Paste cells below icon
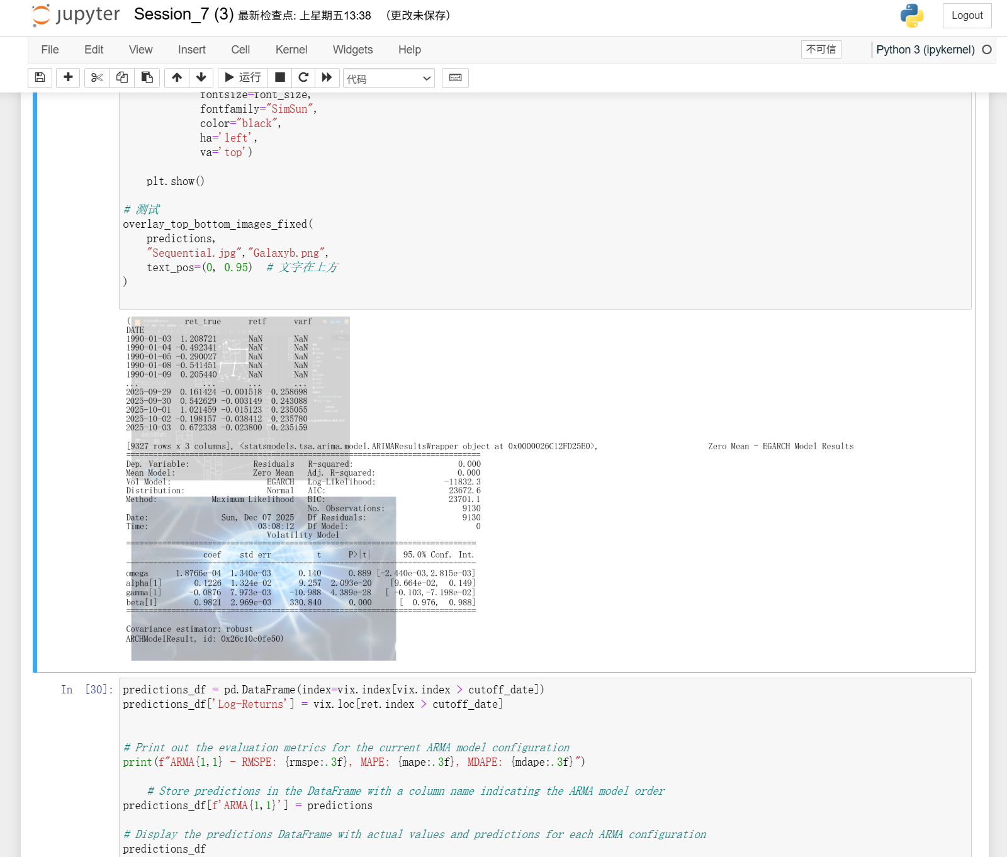The image size is (1007, 857). click(147, 77)
